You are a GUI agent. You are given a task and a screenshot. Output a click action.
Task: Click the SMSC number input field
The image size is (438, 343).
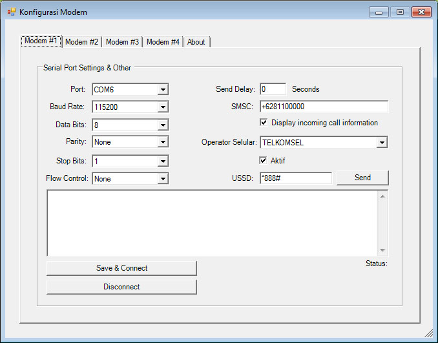[324, 107]
